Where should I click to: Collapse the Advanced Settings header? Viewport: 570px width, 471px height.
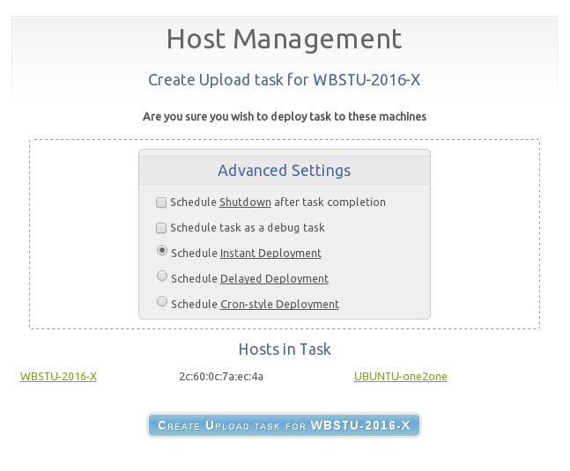coord(284,171)
